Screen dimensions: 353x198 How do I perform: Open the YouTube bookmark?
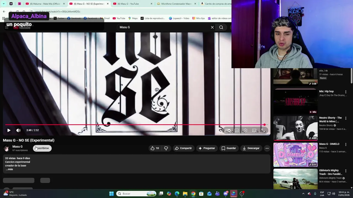pos(119,18)
